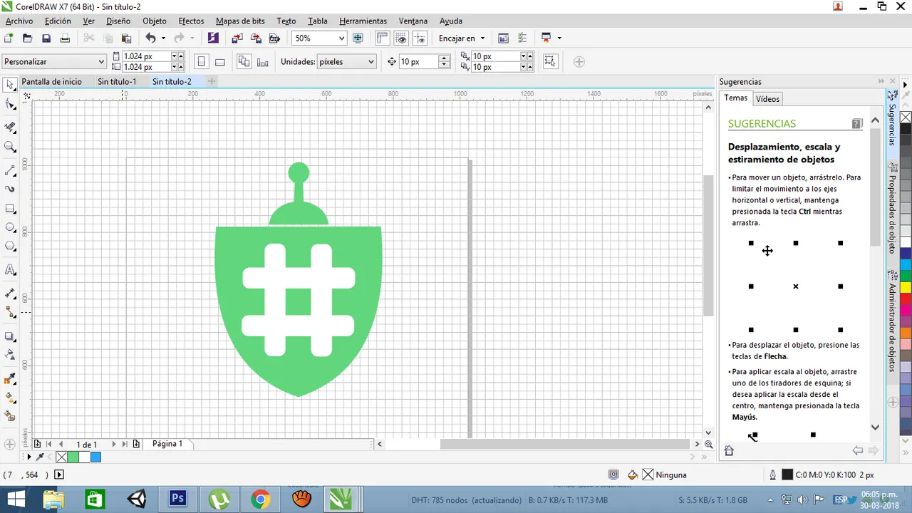Select the Crop tool in the toolbox
This screenshot has height=513, width=912.
(10, 128)
